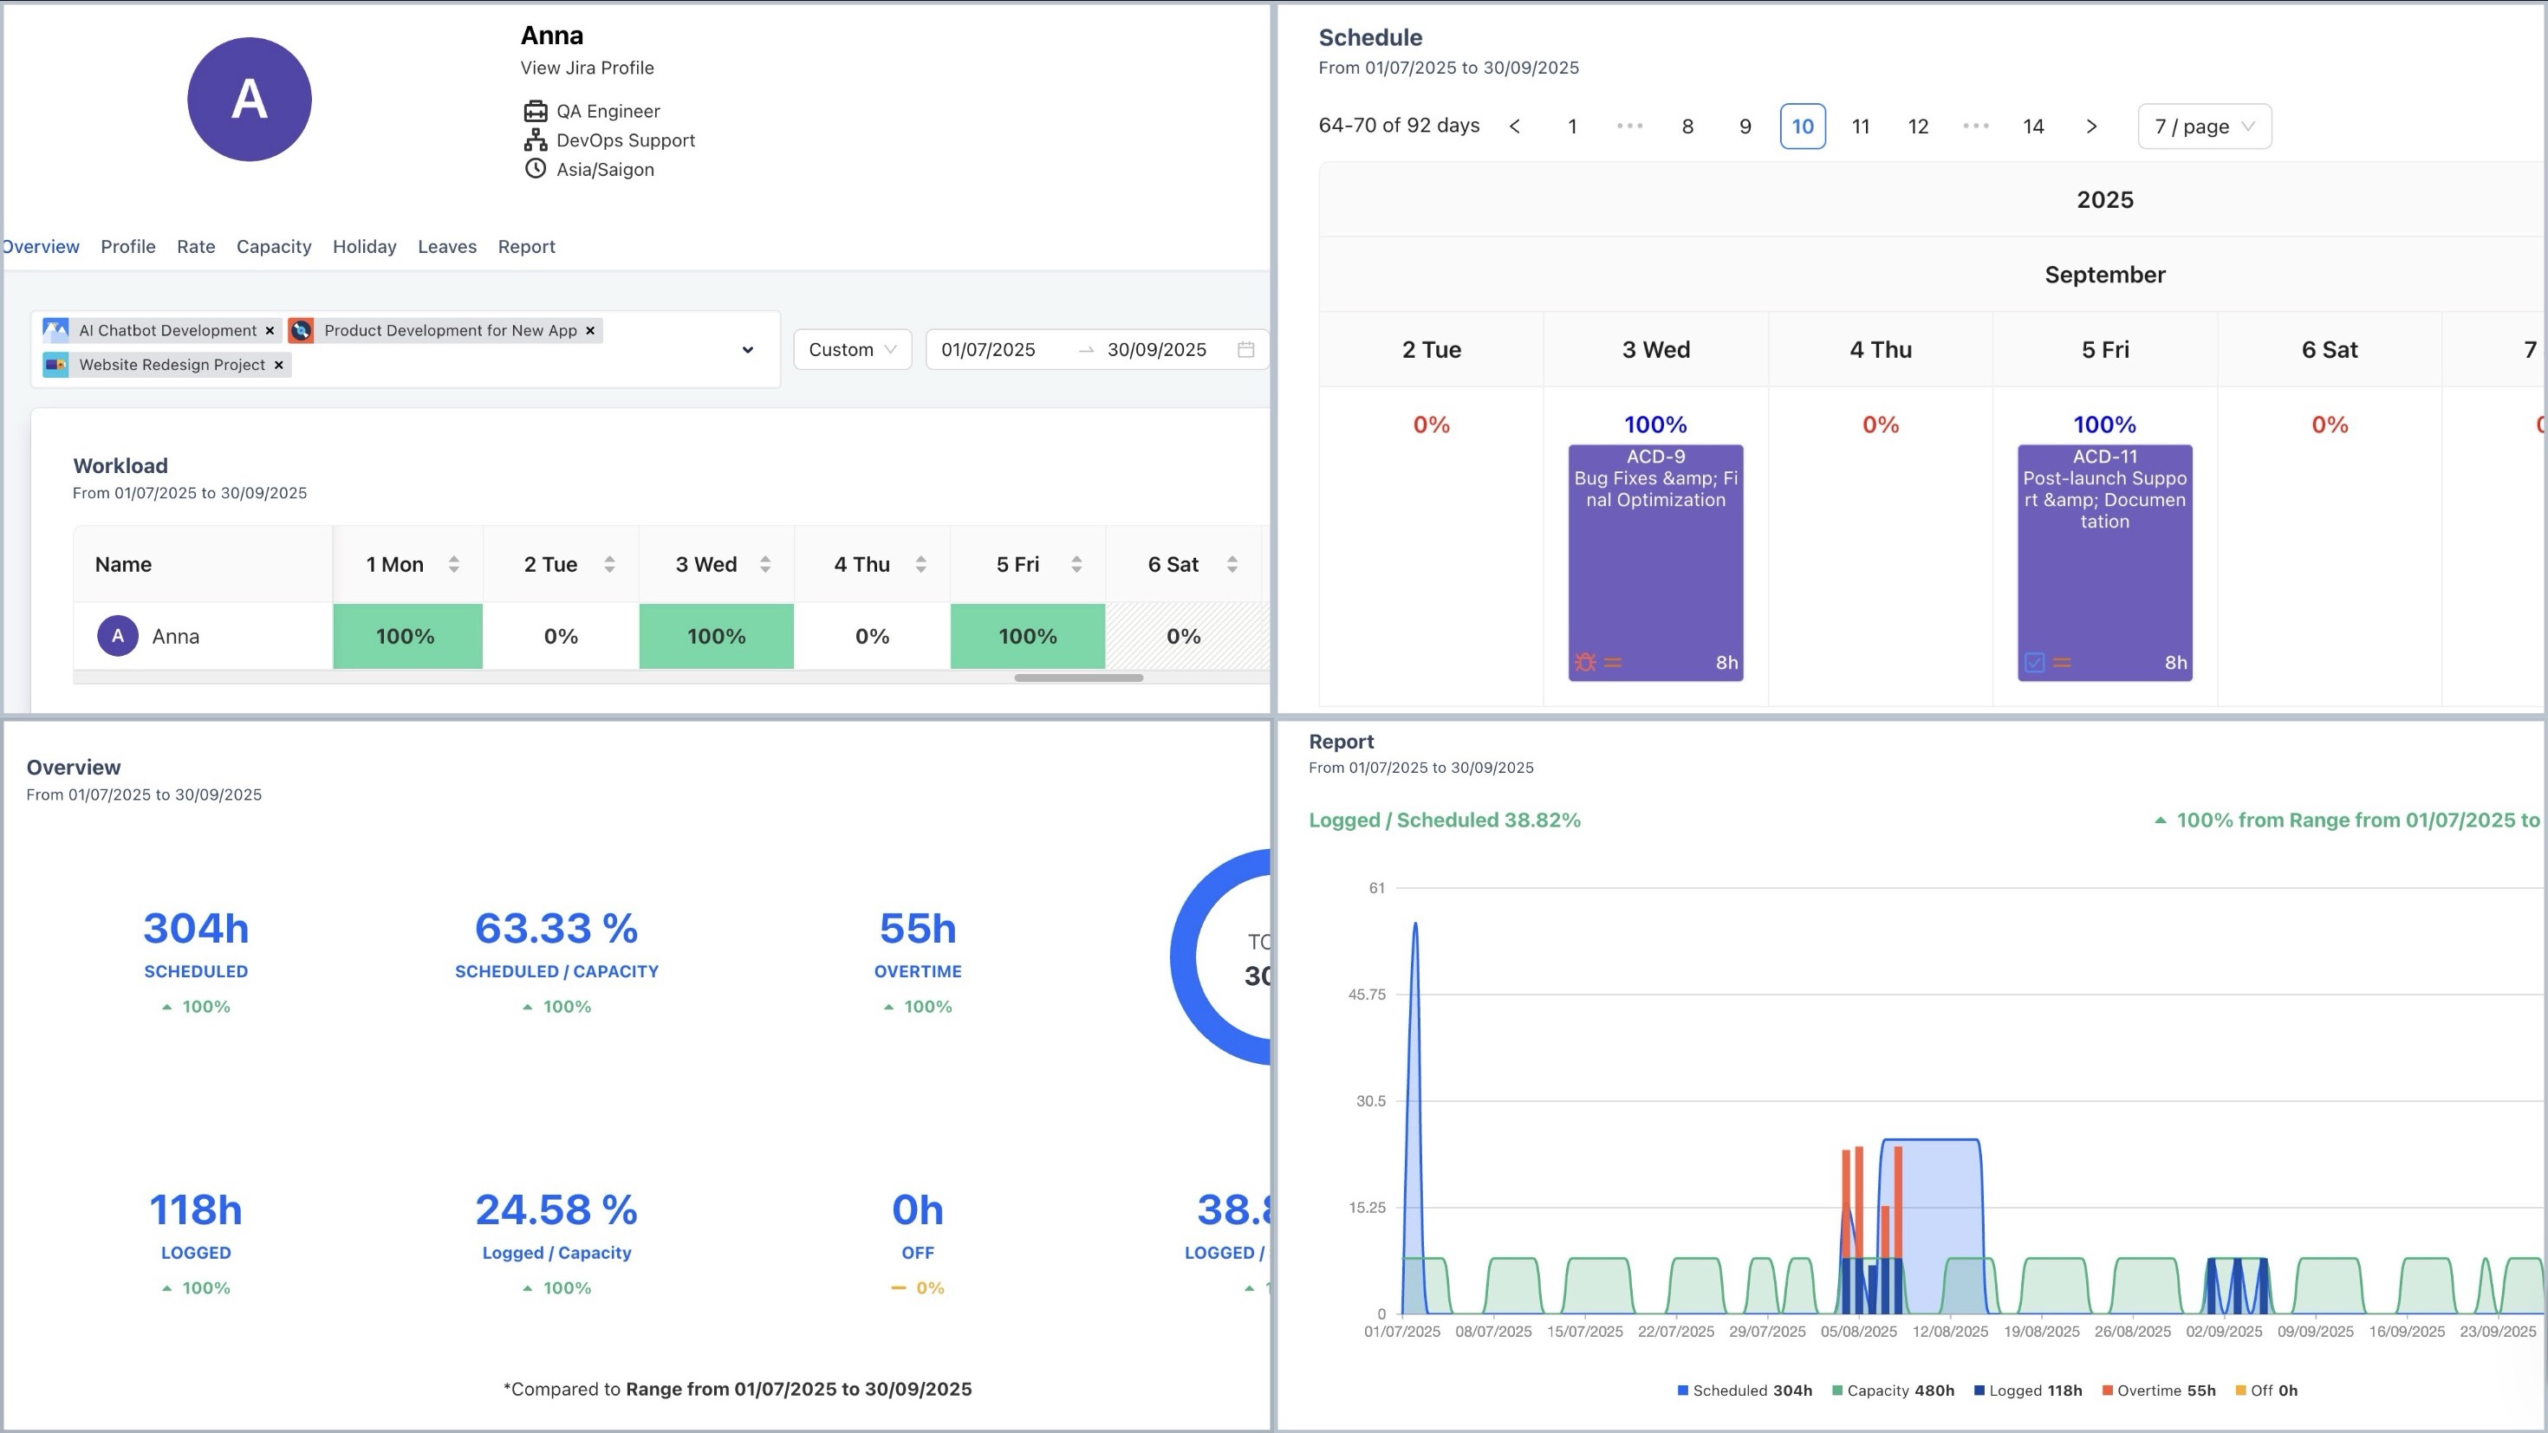The height and width of the screenshot is (1433, 2548).
Task: Toggle Capacity 480h legend series
Action: (x=1892, y=1391)
